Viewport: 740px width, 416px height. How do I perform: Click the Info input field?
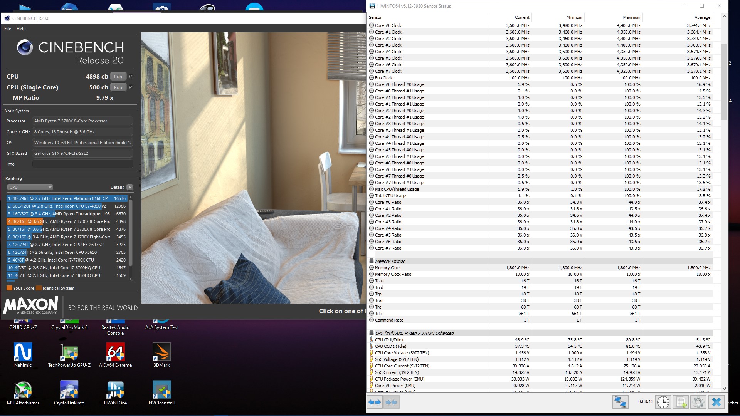click(x=82, y=164)
